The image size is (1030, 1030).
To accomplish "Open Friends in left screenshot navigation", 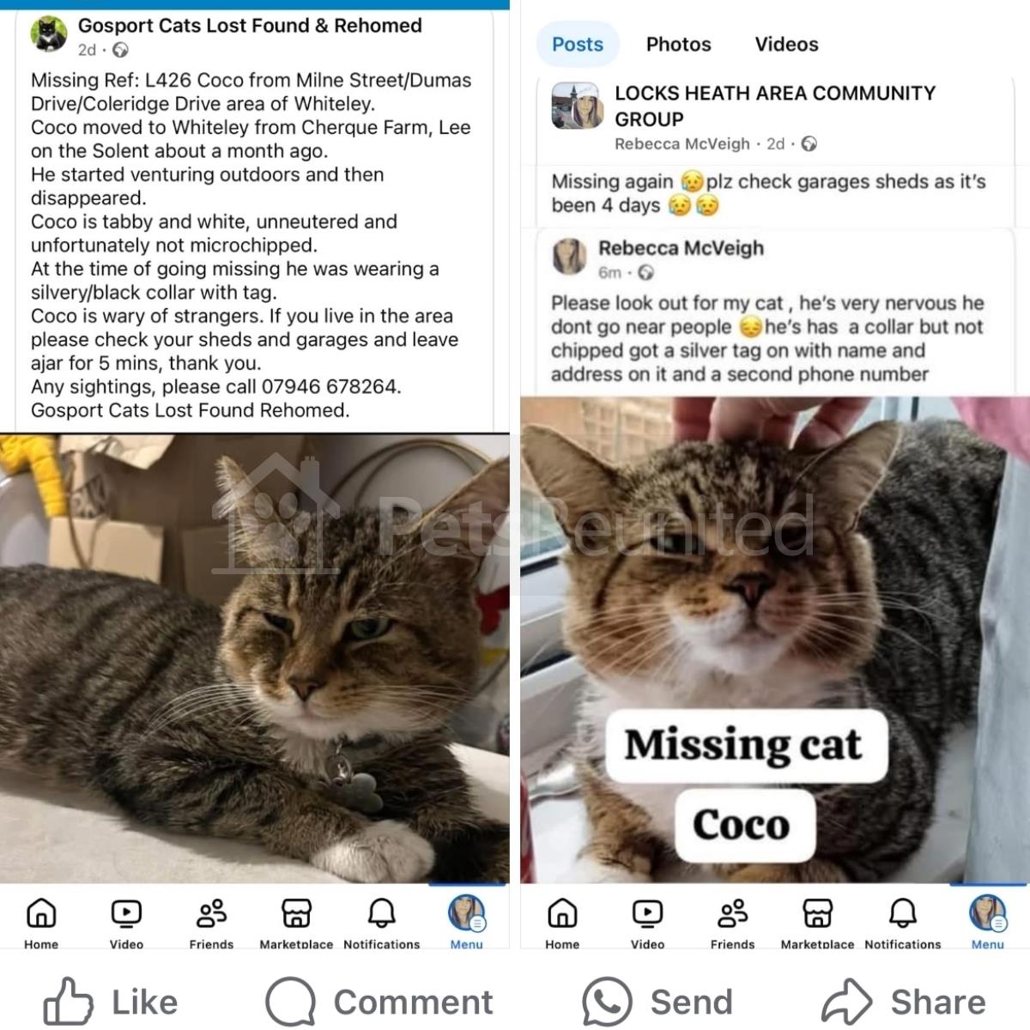I will (211, 923).
